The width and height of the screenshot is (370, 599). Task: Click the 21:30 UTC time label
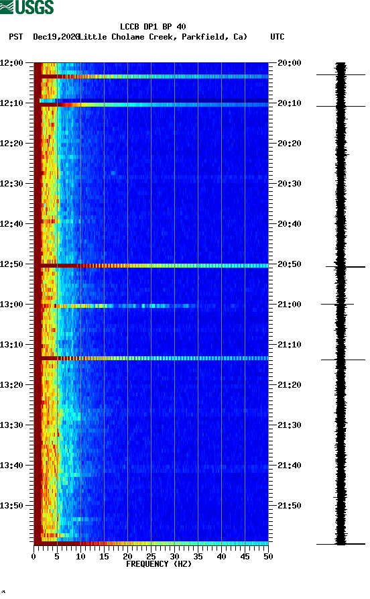(290, 425)
